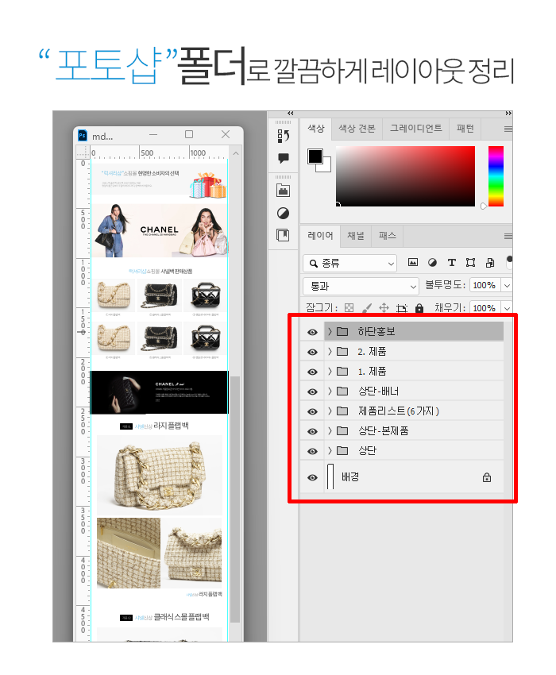This screenshot has height=675, width=556.
Task: Open the Adjustments half-circle icon
Action: coord(283,213)
